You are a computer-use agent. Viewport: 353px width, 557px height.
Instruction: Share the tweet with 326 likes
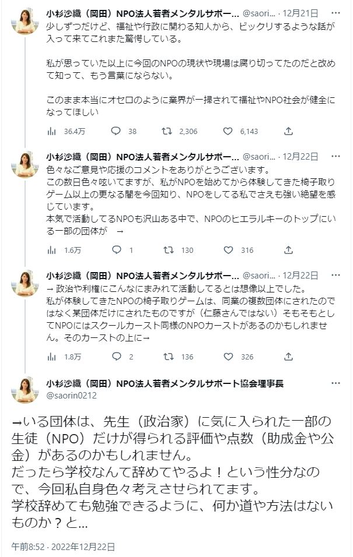tap(288, 357)
